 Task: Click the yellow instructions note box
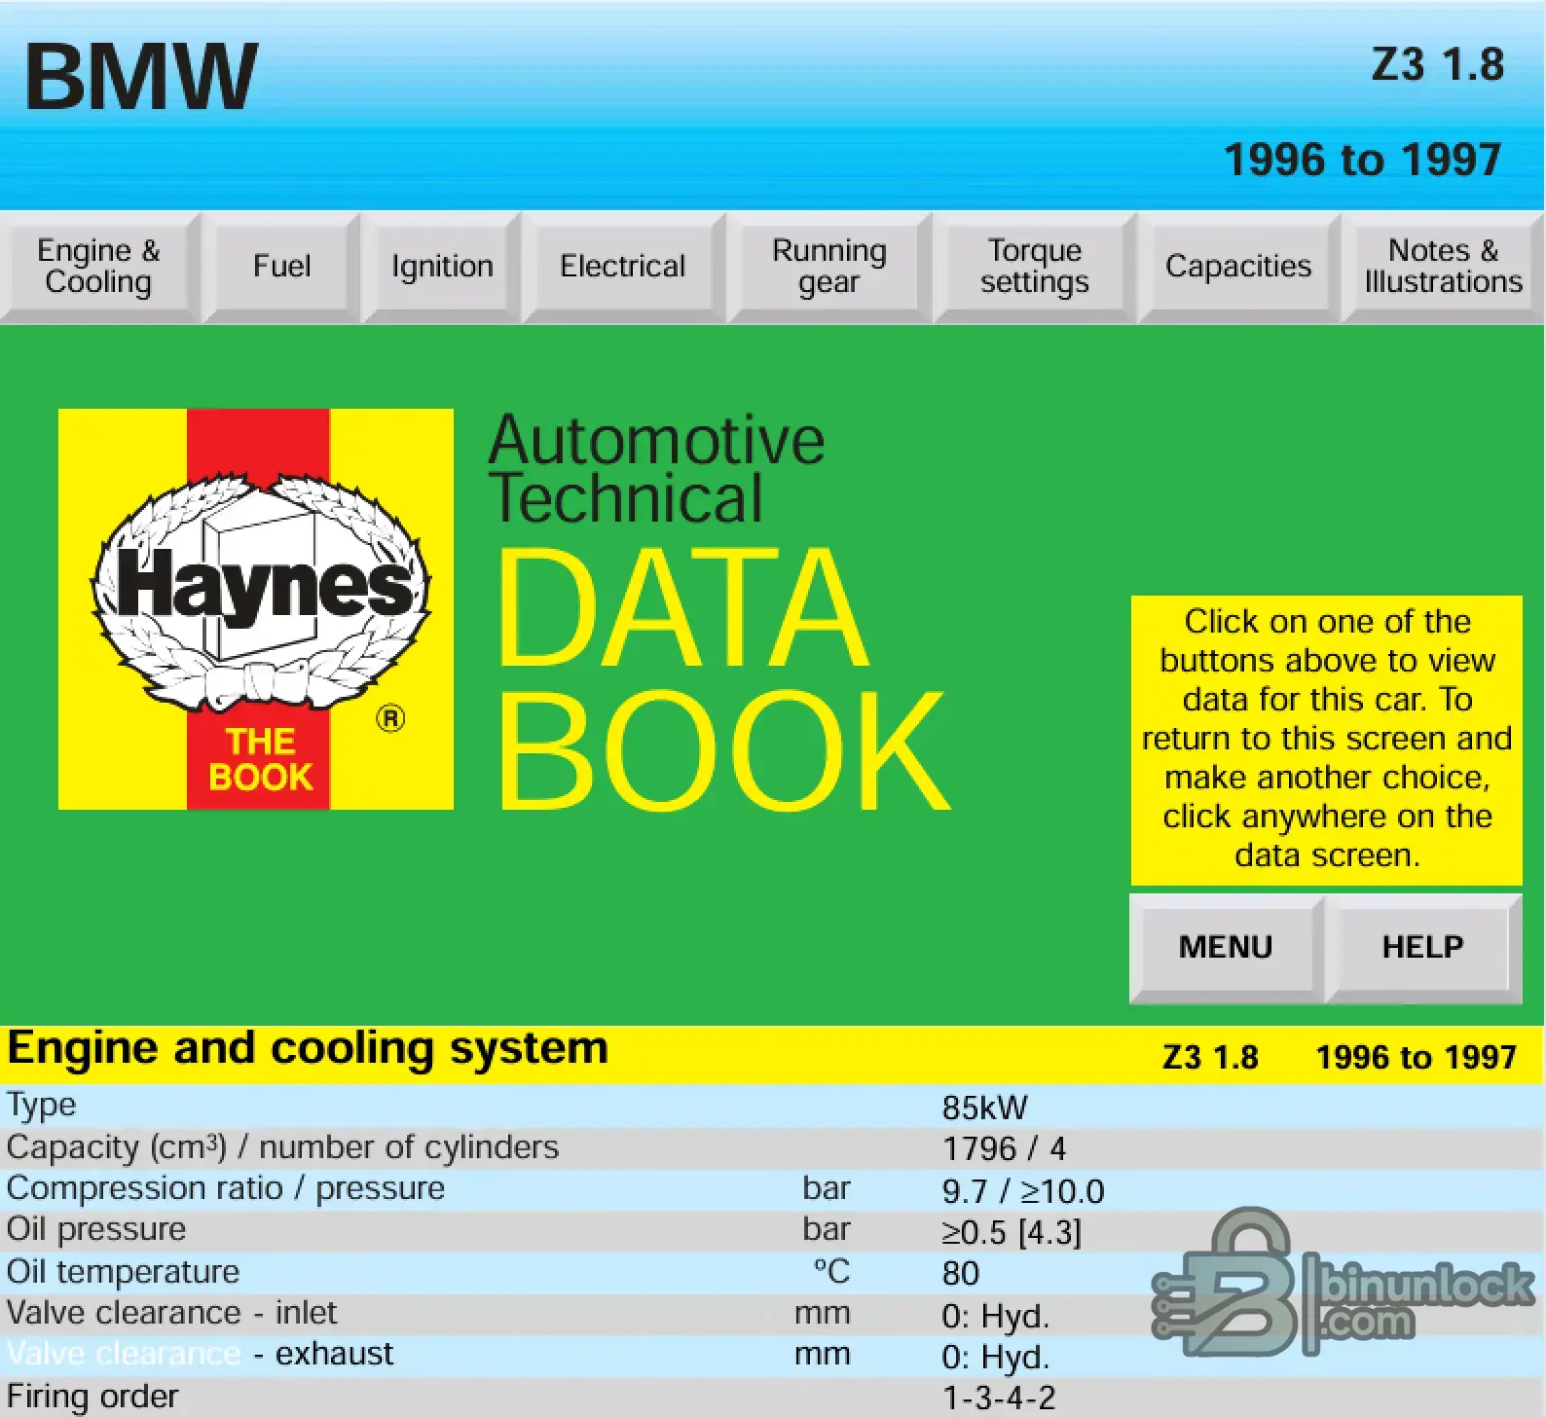pos(1327,740)
